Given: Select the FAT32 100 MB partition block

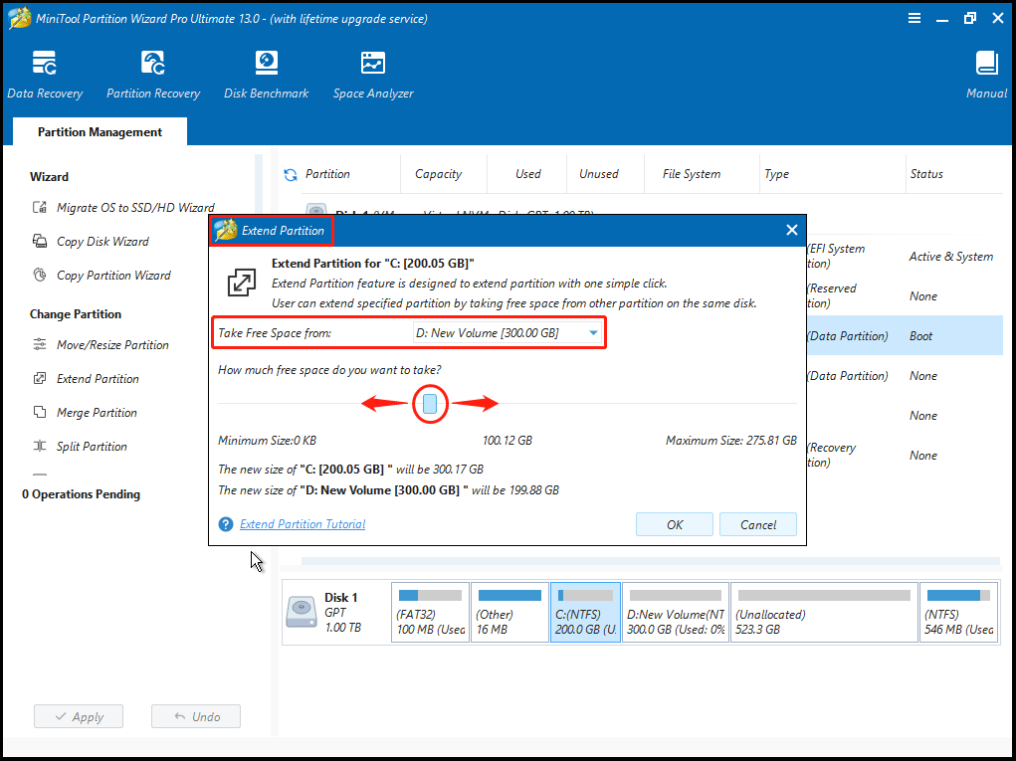Looking at the screenshot, I should [x=430, y=612].
